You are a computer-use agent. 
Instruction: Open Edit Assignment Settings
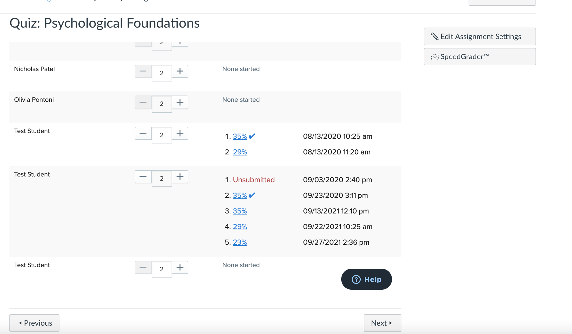(x=480, y=36)
